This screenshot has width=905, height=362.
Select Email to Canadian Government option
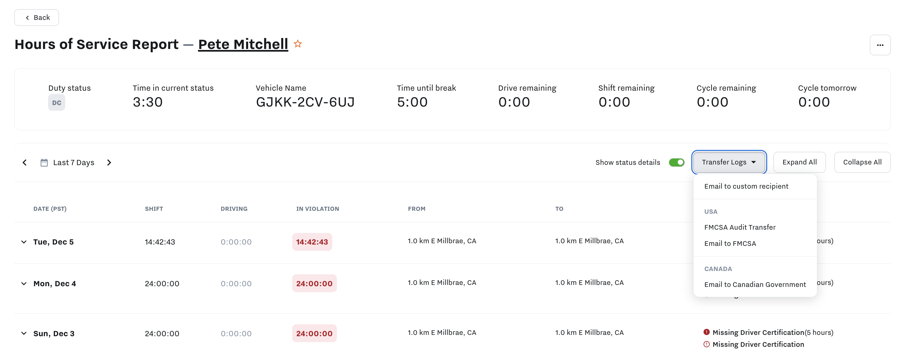[755, 284]
